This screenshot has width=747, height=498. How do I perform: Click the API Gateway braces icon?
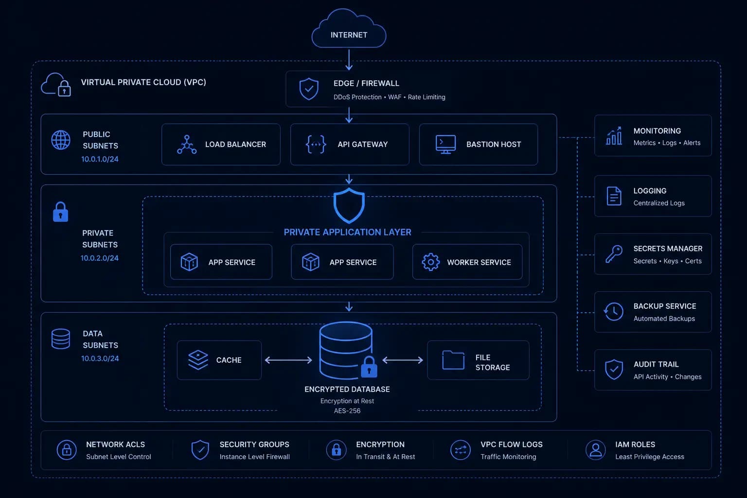[x=316, y=144]
